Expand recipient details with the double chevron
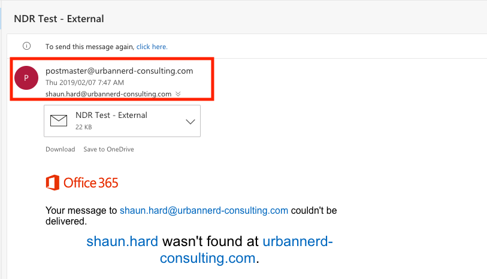 [179, 94]
